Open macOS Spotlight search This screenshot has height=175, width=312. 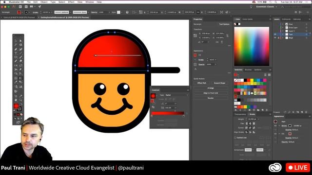[x=276, y=2]
